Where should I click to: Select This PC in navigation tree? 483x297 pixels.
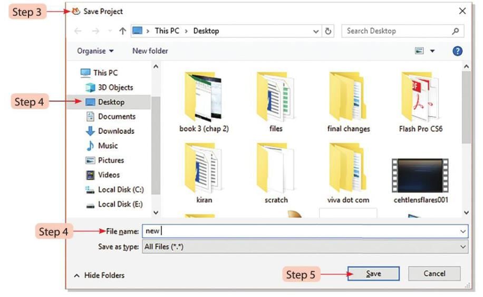pyautogui.click(x=99, y=73)
